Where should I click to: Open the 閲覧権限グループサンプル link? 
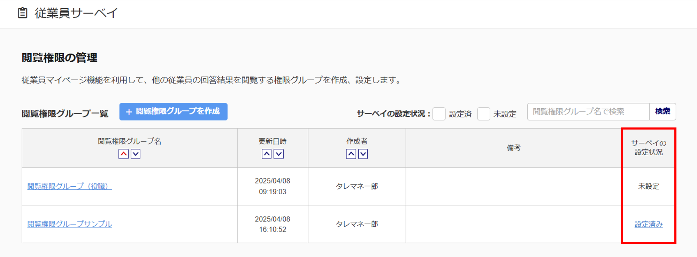pyautogui.click(x=70, y=224)
